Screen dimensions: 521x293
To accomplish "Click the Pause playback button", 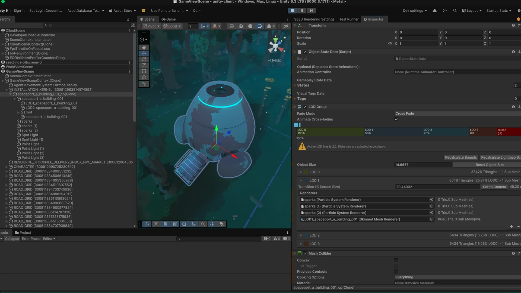I will pos(302,11).
